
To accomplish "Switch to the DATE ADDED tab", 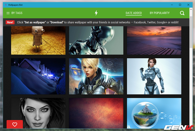I will [x=134, y=13].
